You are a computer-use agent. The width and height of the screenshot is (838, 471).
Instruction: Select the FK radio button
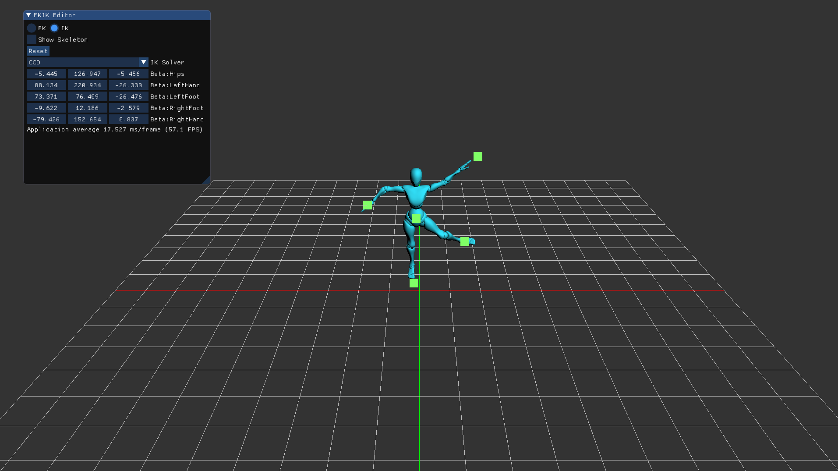pyautogui.click(x=32, y=28)
